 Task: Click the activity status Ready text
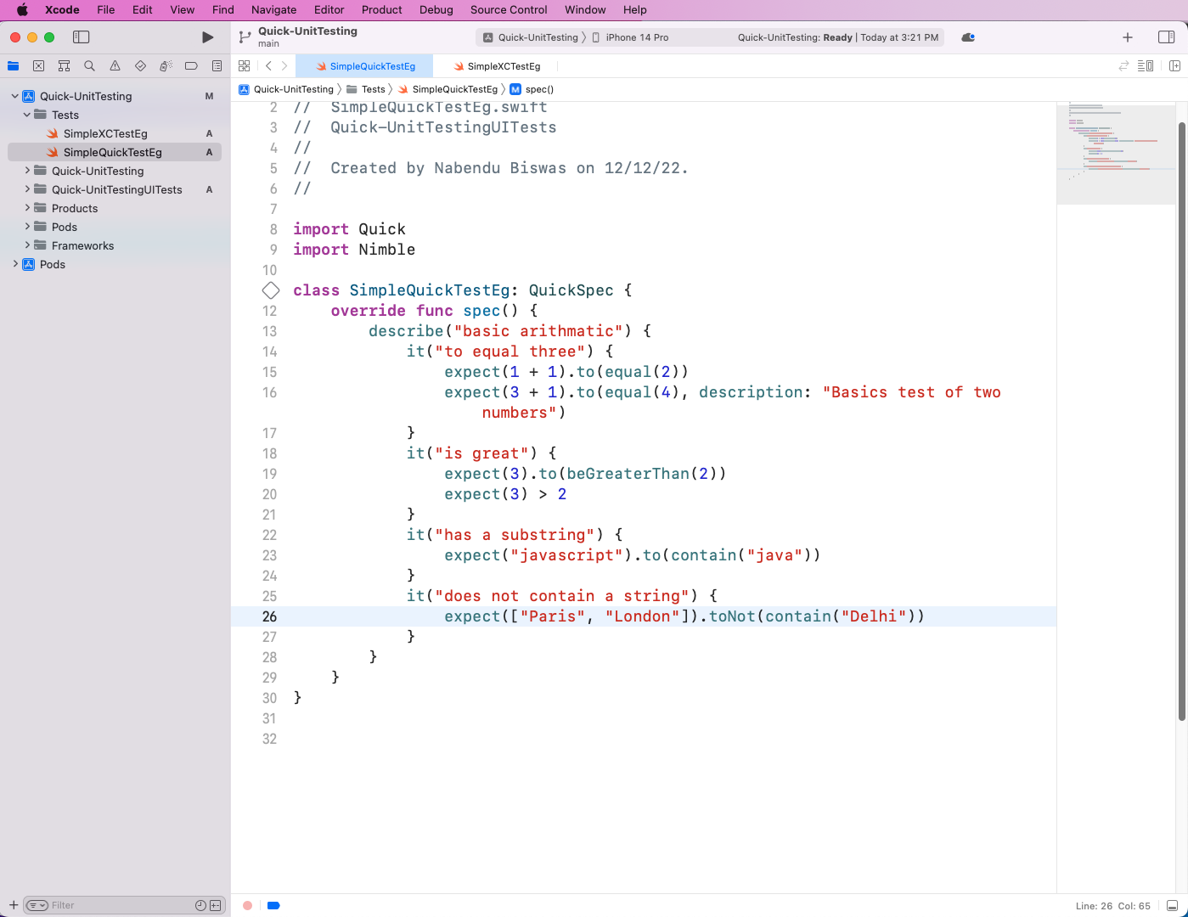837,37
